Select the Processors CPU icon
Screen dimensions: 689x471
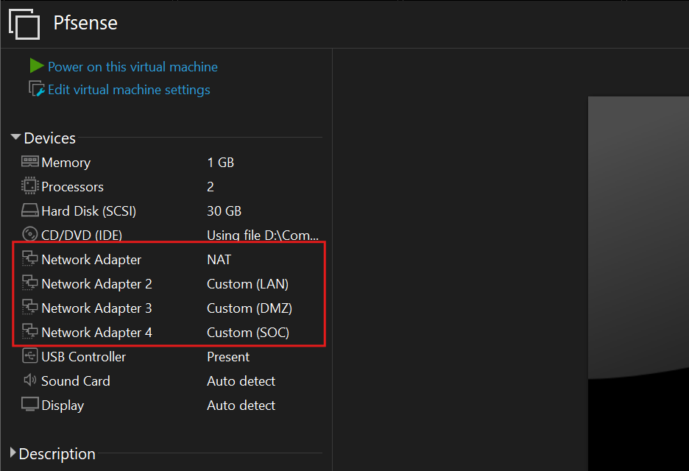tap(30, 186)
